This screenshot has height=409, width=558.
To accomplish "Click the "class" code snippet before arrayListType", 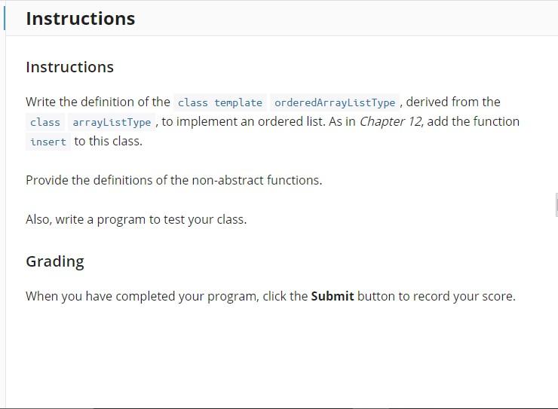I will 45,122.
